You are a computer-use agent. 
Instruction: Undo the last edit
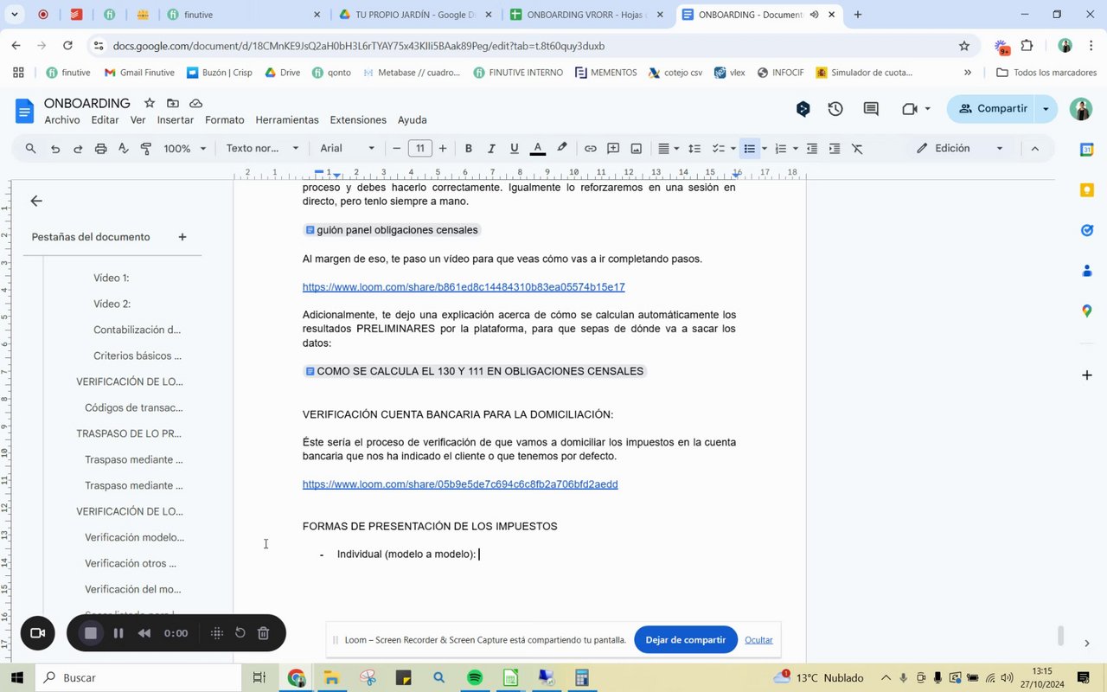coord(55,149)
